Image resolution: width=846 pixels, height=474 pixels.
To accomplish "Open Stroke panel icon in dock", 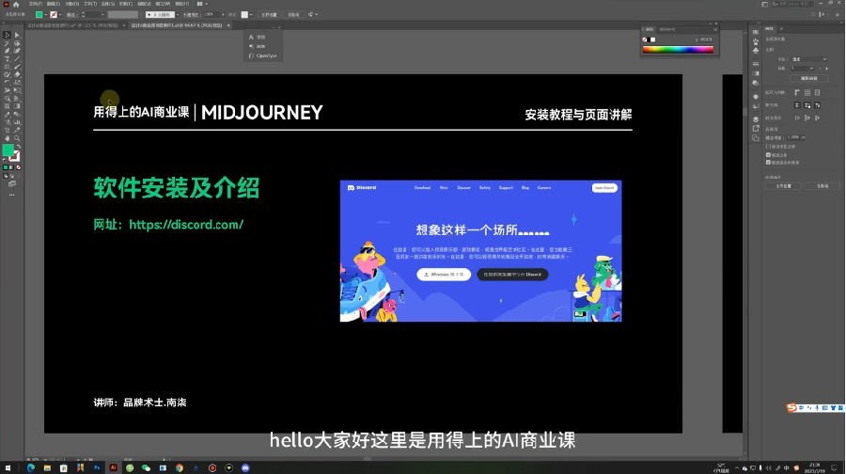I will coord(756,64).
